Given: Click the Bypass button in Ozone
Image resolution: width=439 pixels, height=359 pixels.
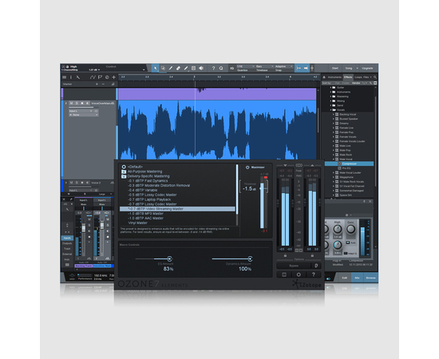Looking at the screenshot, I should (x=294, y=266).
